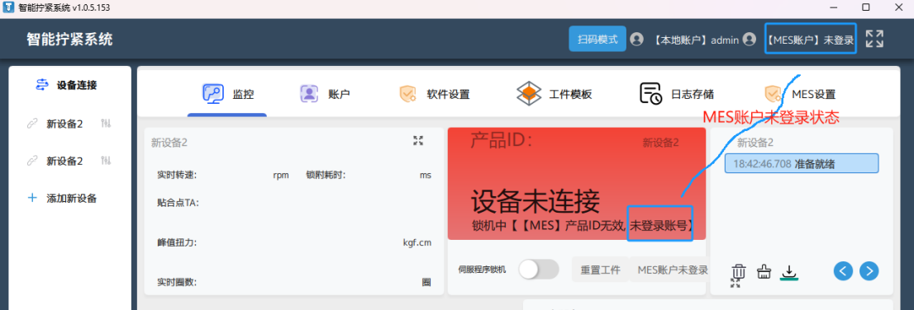Go to the next log page arrow
This screenshot has width=914, height=310.
coord(869,270)
